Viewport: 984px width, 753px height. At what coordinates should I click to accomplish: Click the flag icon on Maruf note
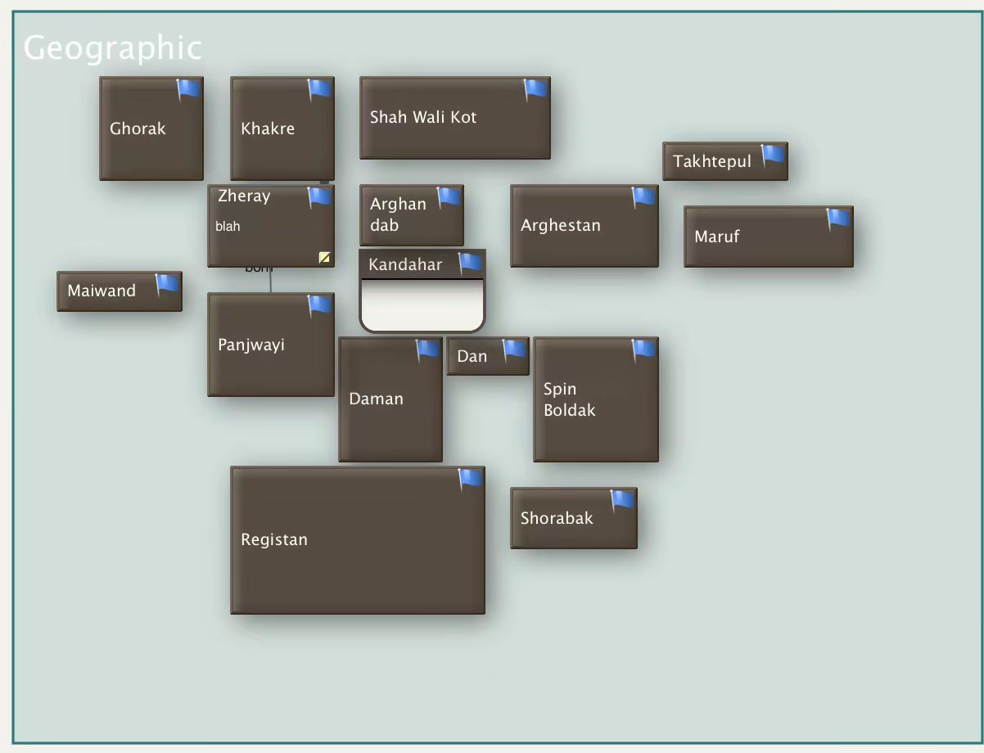[x=838, y=218]
